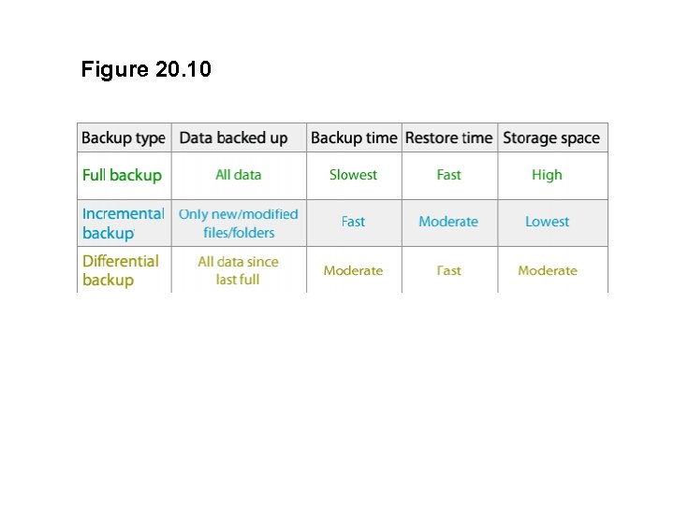Select the Backup time column header

tap(354, 138)
